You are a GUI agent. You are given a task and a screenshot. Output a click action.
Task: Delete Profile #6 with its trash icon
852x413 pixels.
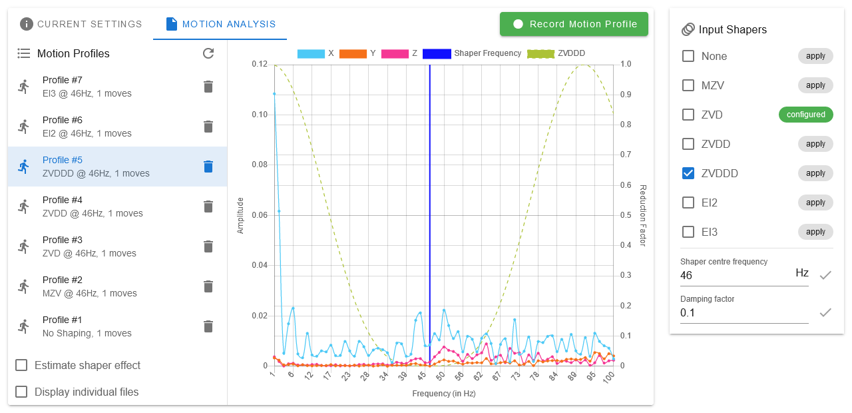(x=208, y=127)
